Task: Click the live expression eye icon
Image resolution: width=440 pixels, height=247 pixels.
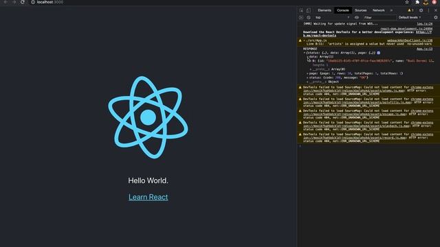Action: point(357,17)
